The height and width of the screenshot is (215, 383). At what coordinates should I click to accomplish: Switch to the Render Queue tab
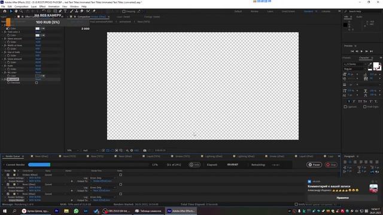(13, 156)
